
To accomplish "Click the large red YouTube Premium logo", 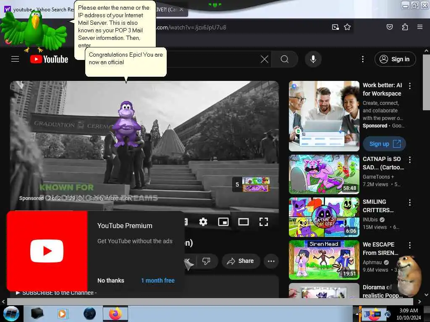I will [x=47, y=251].
